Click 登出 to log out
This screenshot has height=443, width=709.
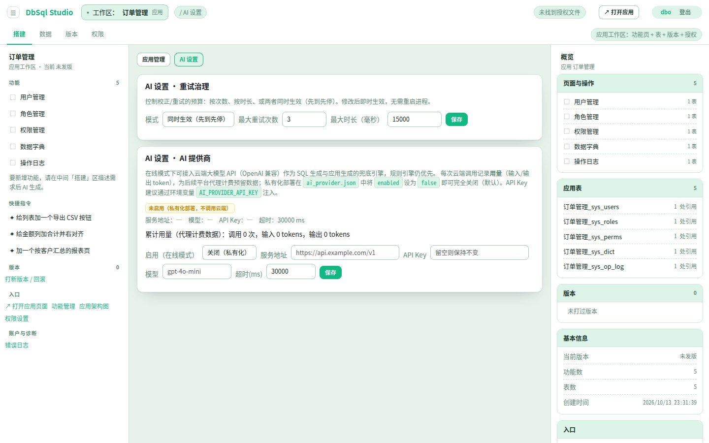tap(685, 12)
